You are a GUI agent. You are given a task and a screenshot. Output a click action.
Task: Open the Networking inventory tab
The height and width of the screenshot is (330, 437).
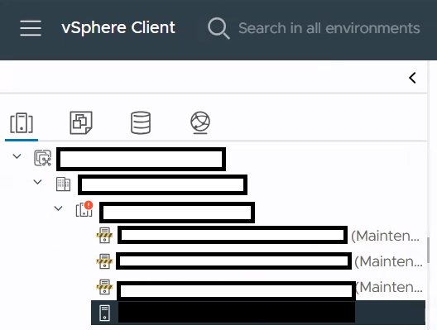pyautogui.click(x=200, y=122)
